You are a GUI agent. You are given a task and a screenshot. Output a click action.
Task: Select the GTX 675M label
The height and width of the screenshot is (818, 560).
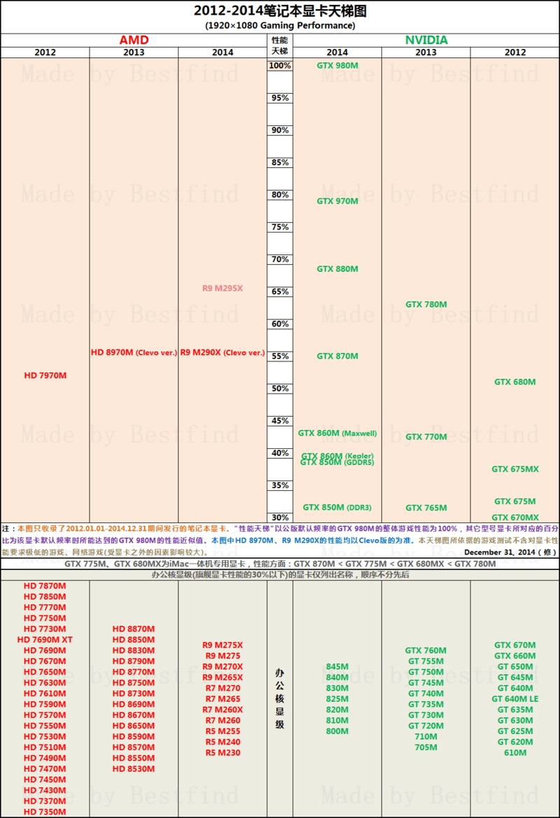pyautogui.click(x=515, y=501)
